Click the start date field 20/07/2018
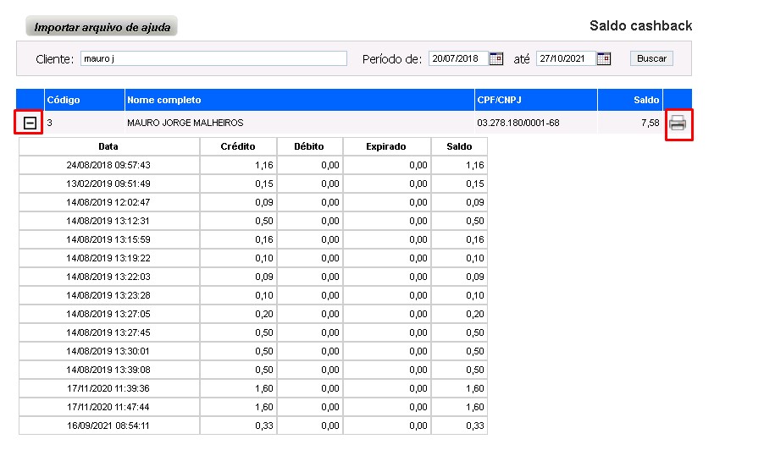Viewport: 764px width, 450px height. tap(458, 58)
